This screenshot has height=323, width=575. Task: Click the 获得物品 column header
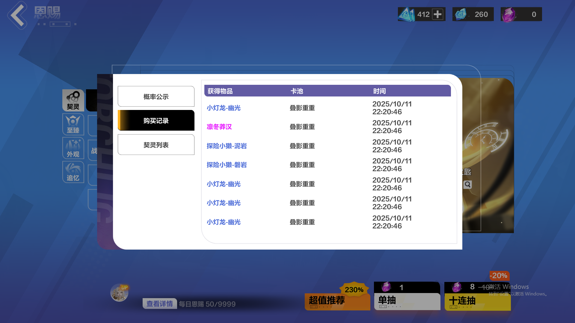220,91
